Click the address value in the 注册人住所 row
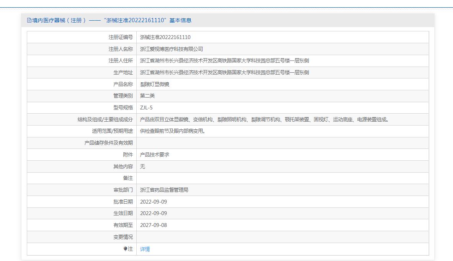 pos(224,60)
